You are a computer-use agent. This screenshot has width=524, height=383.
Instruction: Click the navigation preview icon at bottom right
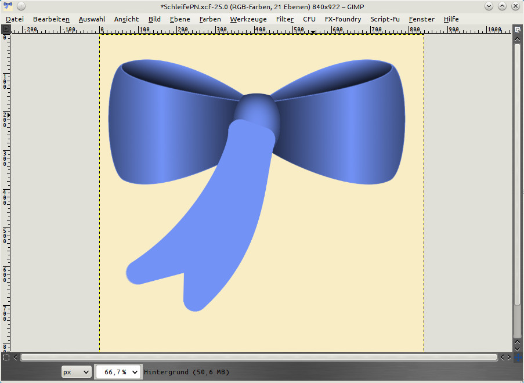click(517, 357)
